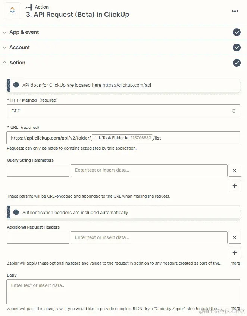Viewport: 247px width, 316px height.
Task: Click the authentication headers info icon
Action: click(x=16, y=212)
